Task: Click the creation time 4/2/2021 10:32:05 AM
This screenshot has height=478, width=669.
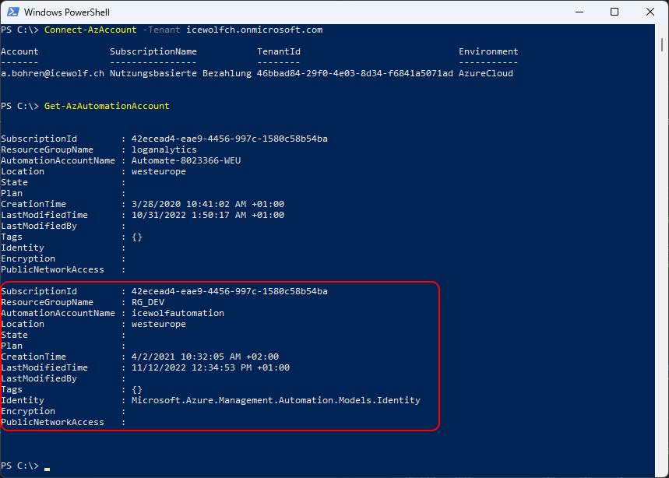Action: (x=186, y=357)
